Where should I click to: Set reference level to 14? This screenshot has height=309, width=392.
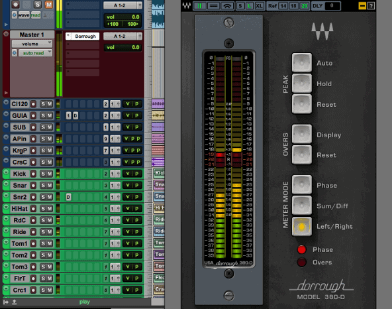[x=283, y=6]
